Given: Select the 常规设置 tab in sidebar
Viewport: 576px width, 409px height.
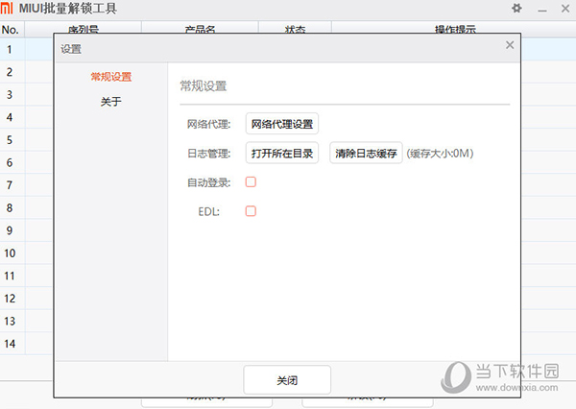Looking at the screenshot, I should pyautogui.click(x=111, y=77).
